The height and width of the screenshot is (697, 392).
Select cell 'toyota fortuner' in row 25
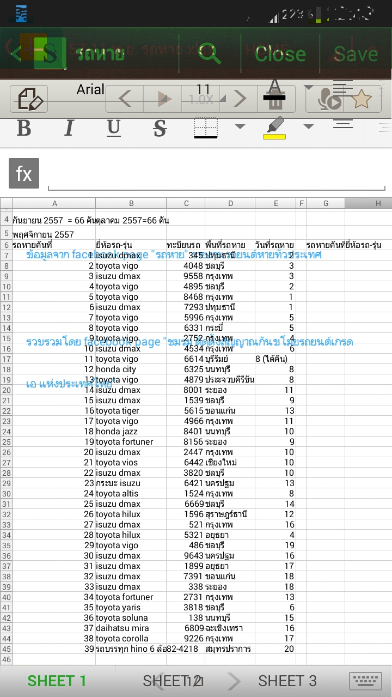(131, 442)
